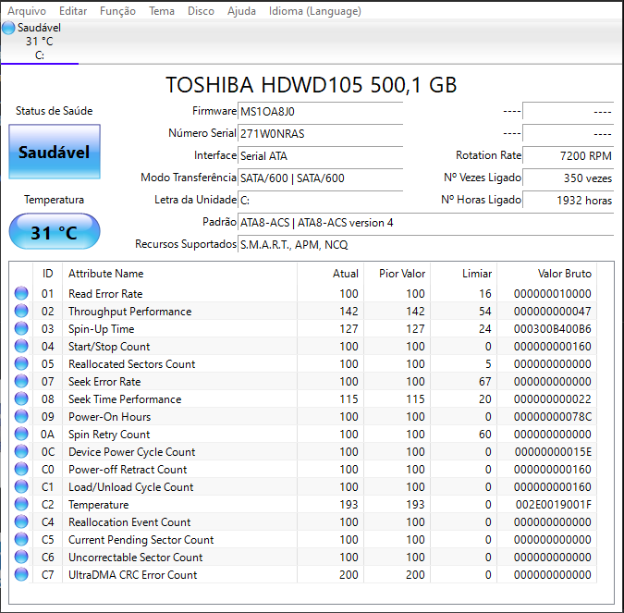624x613 pixels.
Task: Click the Número Serial field 271W0NRAS
Action: point(321,134)
